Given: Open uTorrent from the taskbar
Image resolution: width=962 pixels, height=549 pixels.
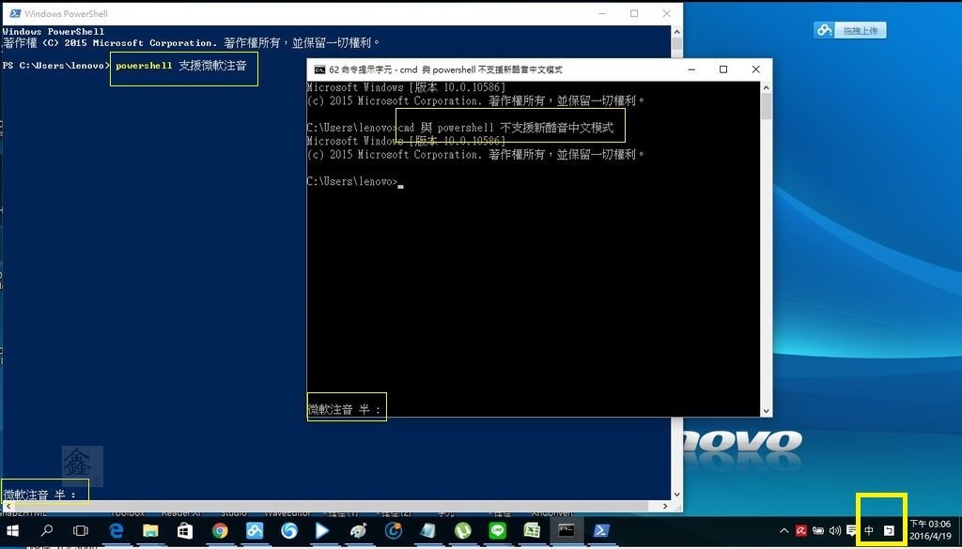Looking at the screenshot, I should [462, 530].
